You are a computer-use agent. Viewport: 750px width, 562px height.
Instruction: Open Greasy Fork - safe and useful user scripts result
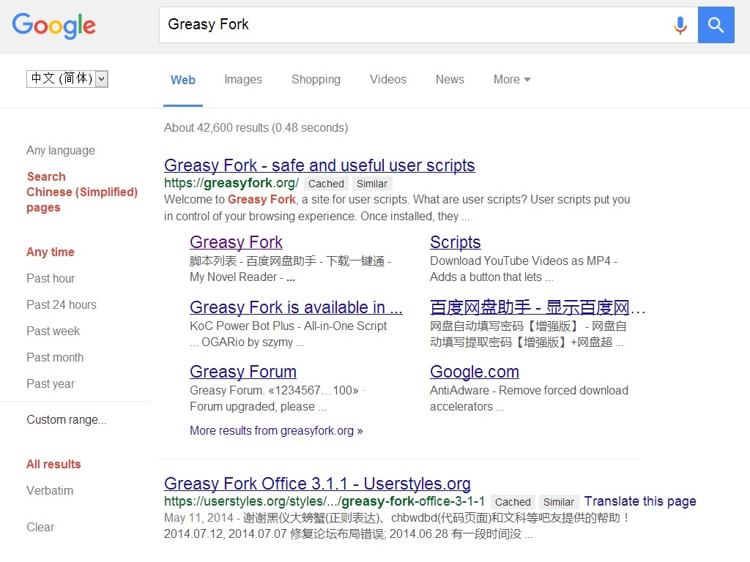tap(319, 165)
